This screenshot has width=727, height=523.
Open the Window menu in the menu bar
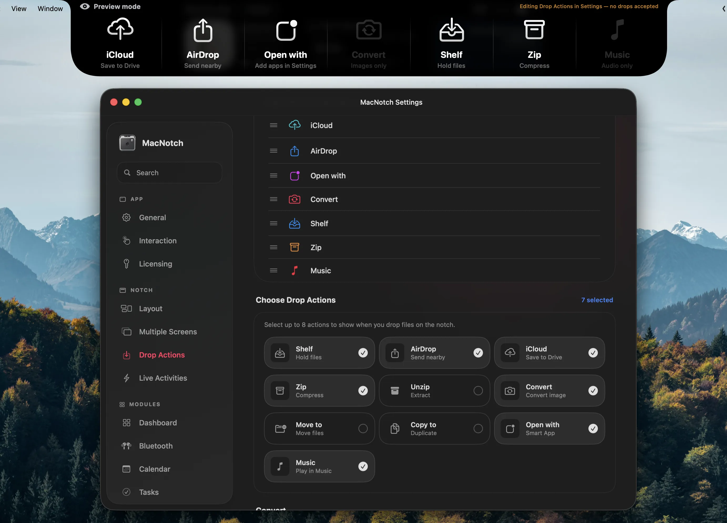pos(50,9)
